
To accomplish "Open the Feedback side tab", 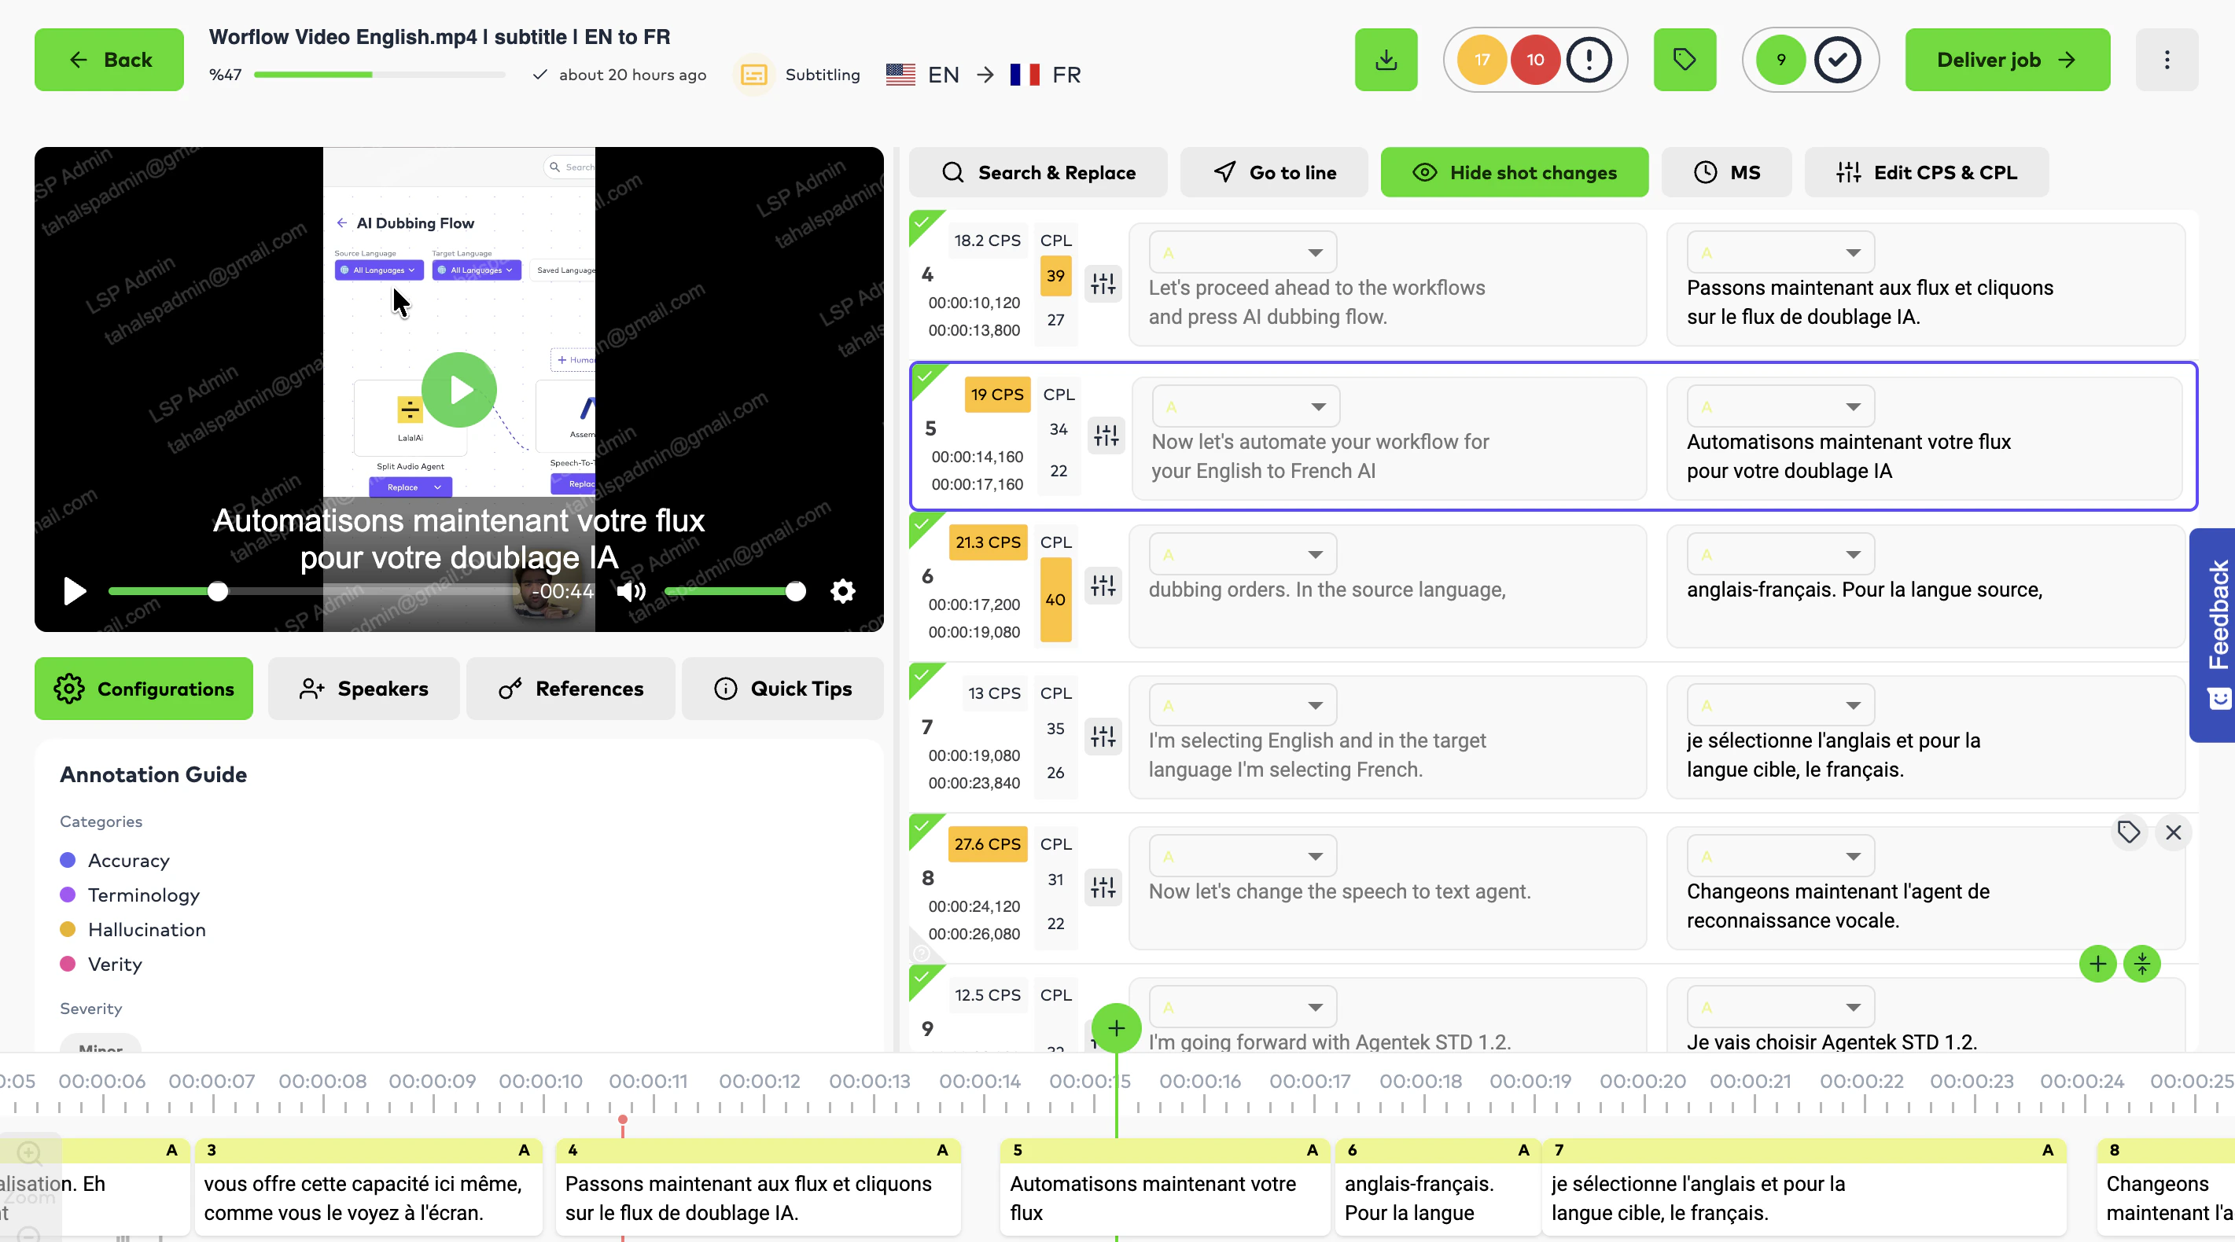I will [2211, 636].
